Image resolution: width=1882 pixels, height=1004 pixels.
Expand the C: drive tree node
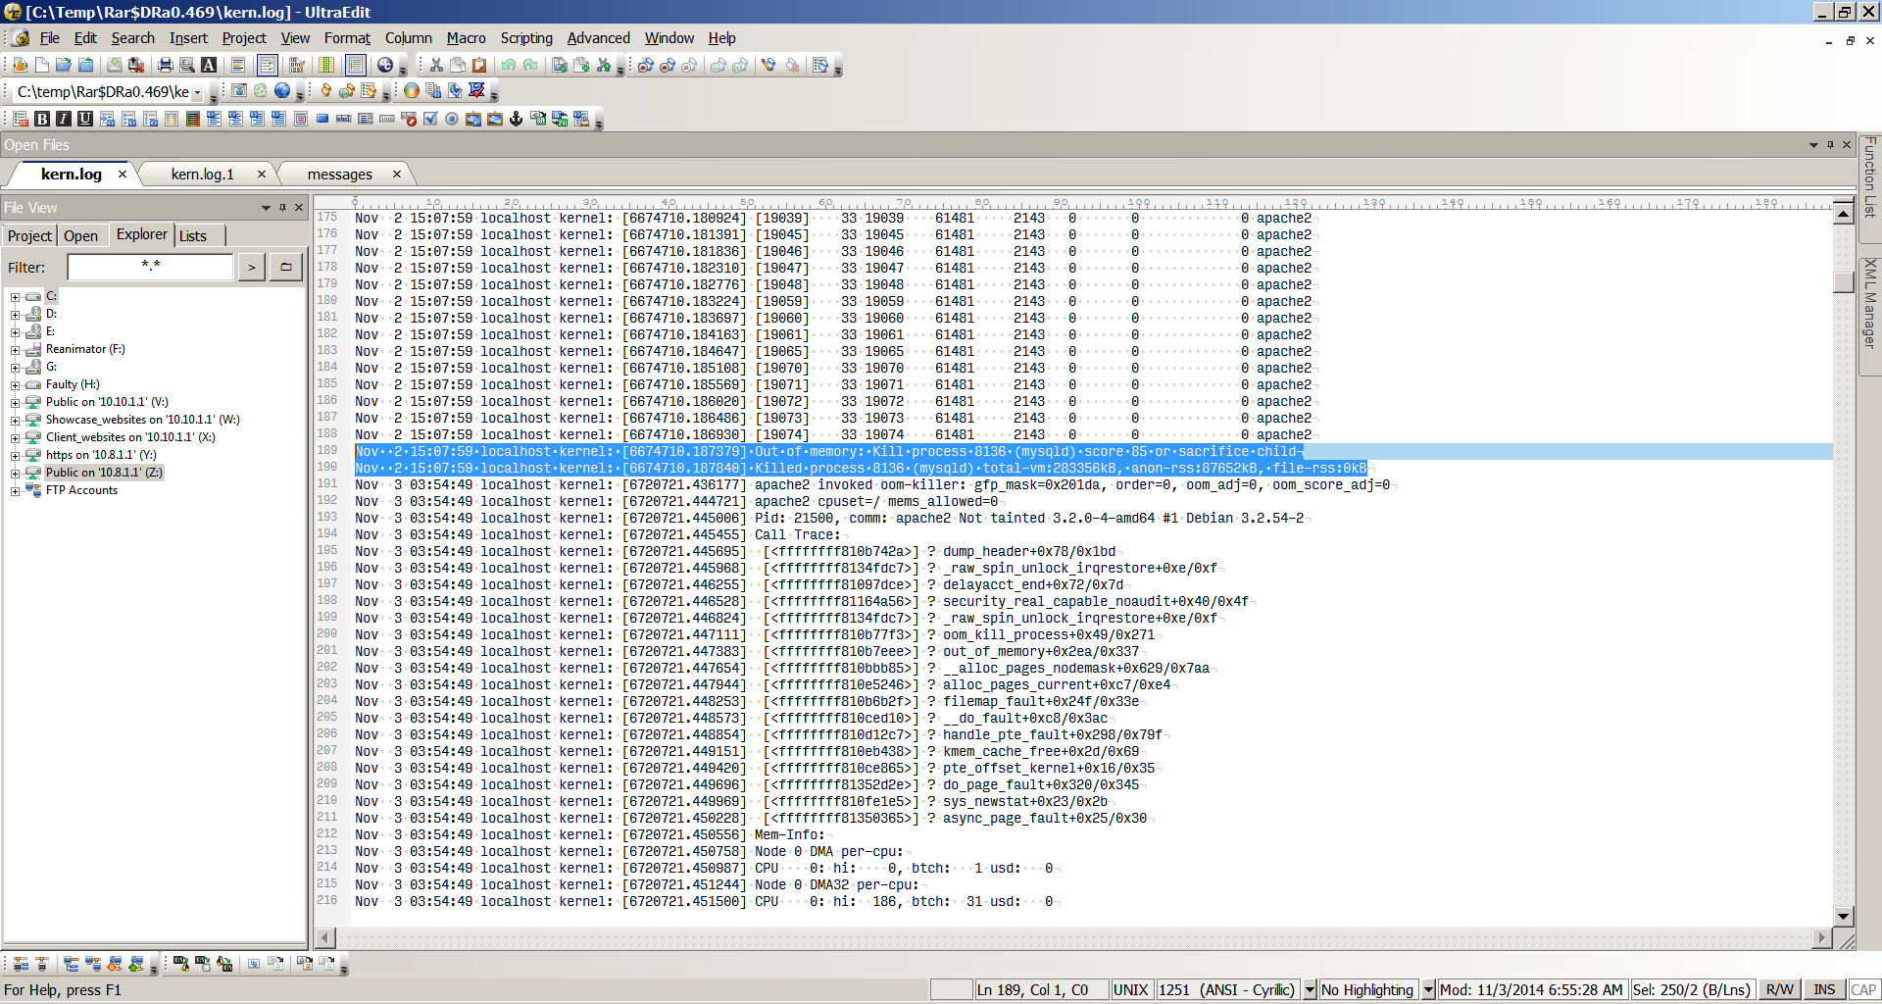coord(15,296)
